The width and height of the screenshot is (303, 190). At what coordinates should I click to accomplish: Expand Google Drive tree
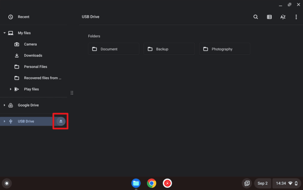click(4, 105)
